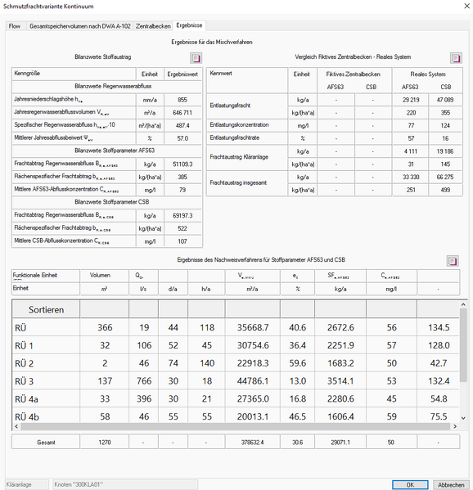Click the Gesamt value 29071.1

(340, 443)
